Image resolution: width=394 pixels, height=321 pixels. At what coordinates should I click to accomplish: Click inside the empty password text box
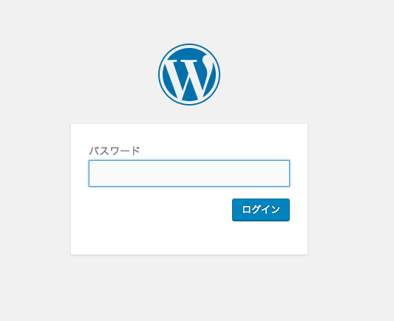[x=189, y=173]
